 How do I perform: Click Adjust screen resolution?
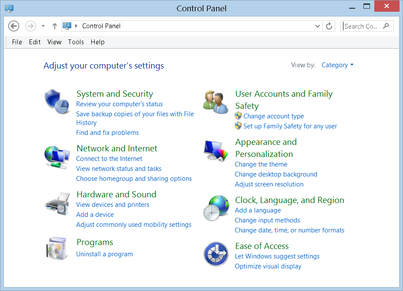[269, 184]
